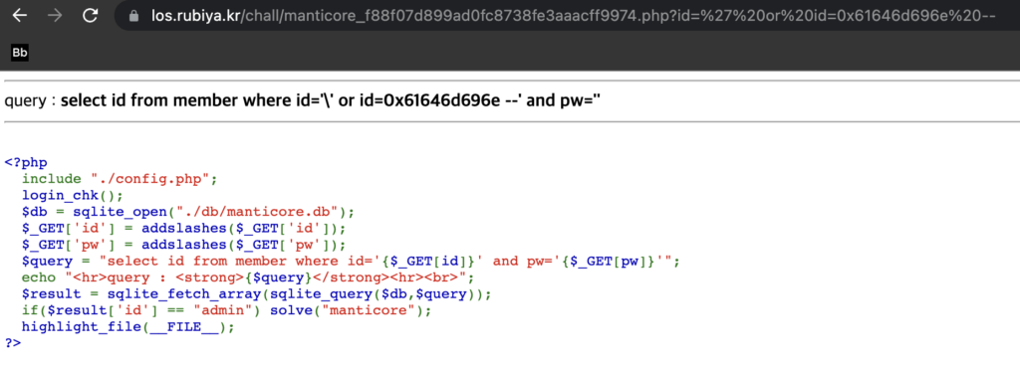Select the displayed SQL query text
The width and height of the screenshot is (1020, 367).
click(331, 101)
